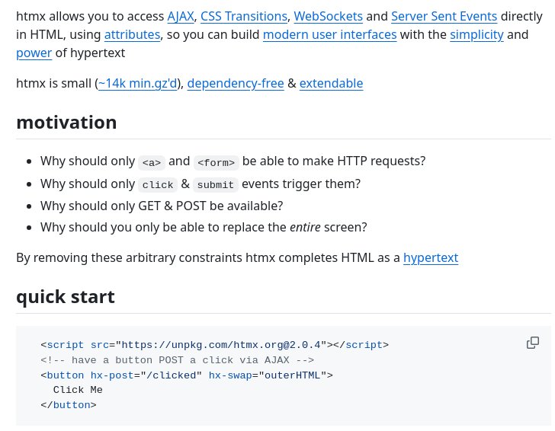Open the AJAX link
This screenshot has width=555, height=431.
[x=181, y=16]
